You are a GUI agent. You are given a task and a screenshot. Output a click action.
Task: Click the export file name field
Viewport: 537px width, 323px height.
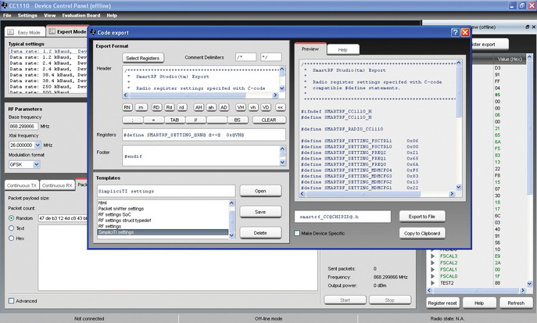click(x=342, y=217)
